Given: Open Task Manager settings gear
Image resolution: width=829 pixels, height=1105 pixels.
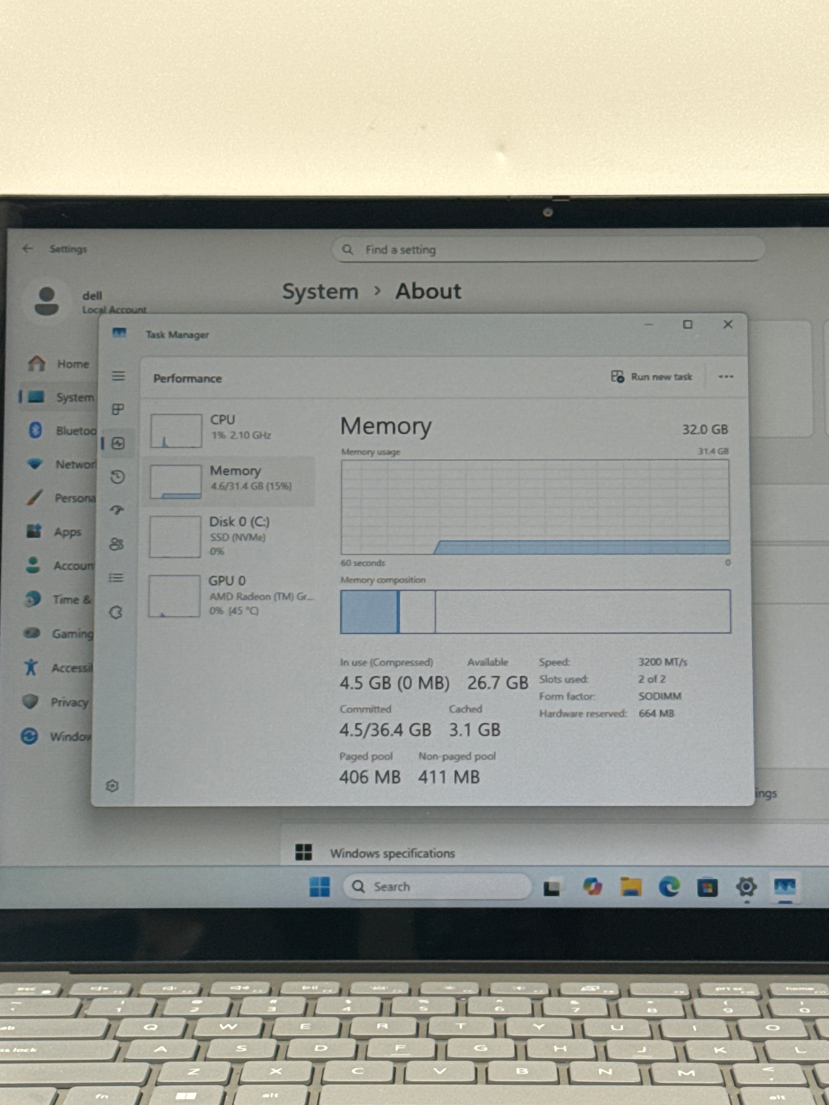Looking at the screenshot, I should point(112,786).
